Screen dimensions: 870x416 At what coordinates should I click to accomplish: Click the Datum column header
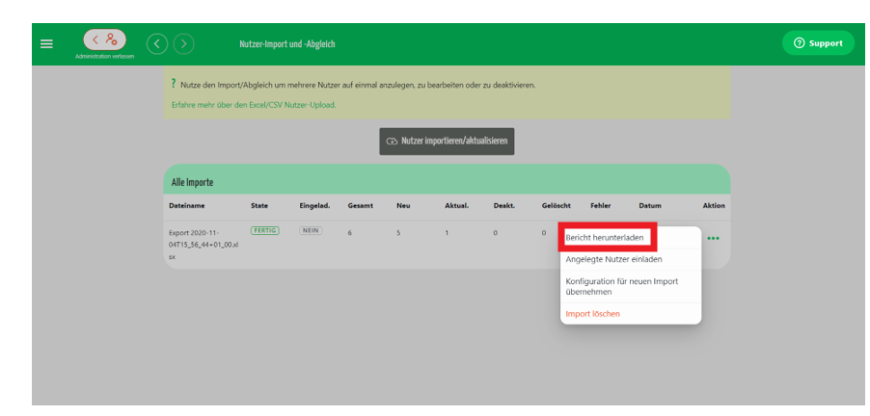click(650, 205)
